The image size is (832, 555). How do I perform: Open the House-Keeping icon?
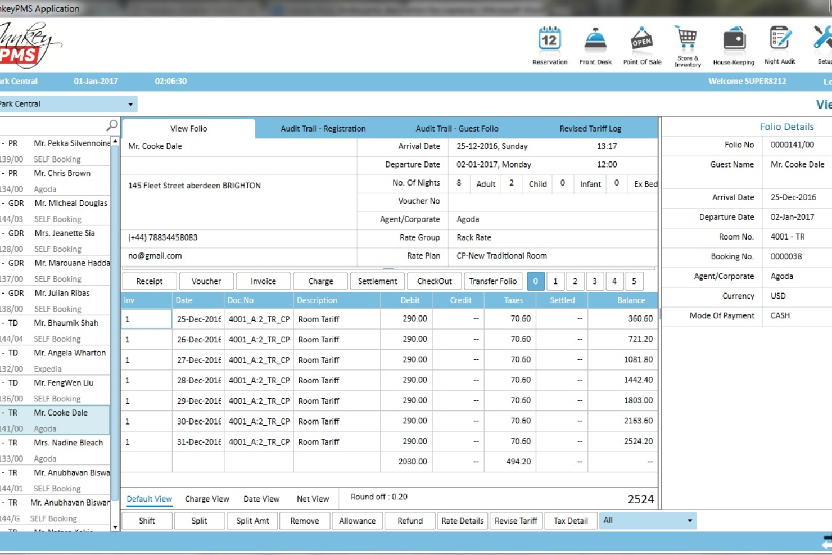[x=734, y=46]
